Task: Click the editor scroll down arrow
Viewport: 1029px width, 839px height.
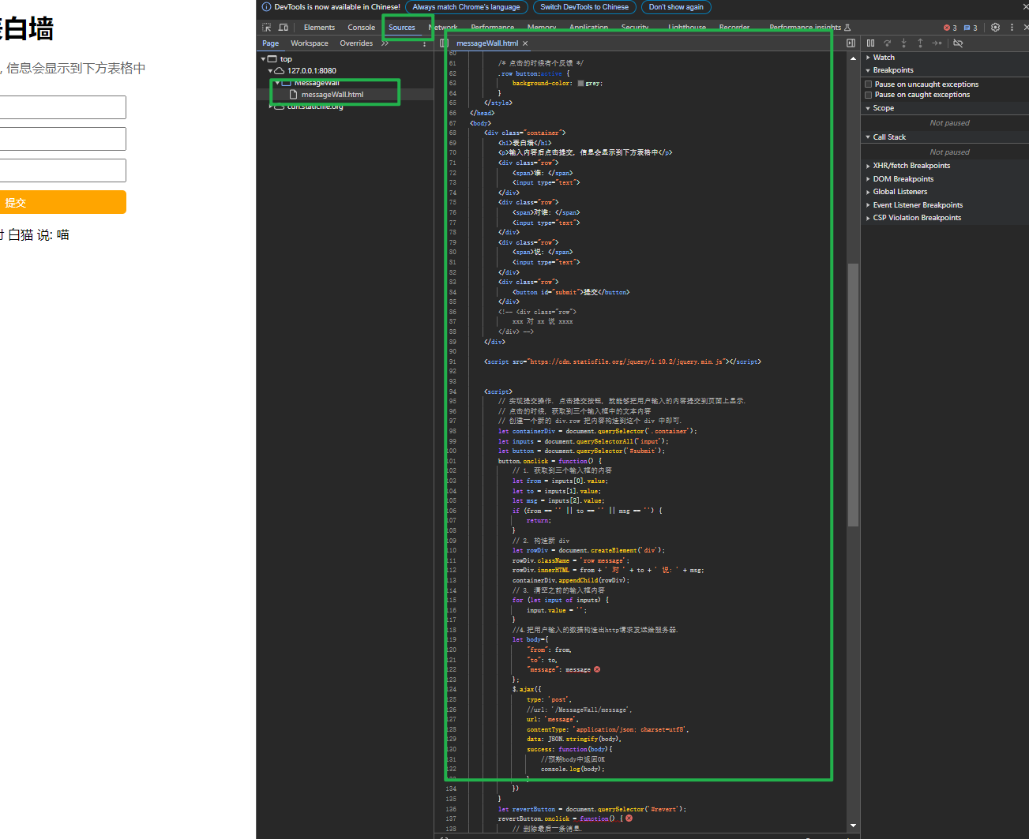Action: [853, 826]
